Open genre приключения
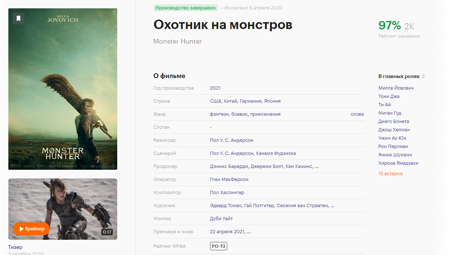The image size is (454, 255). point(265,114)
